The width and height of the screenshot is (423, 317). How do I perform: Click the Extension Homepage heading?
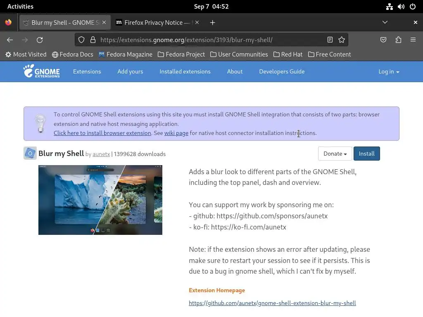[x=217, y=290]
